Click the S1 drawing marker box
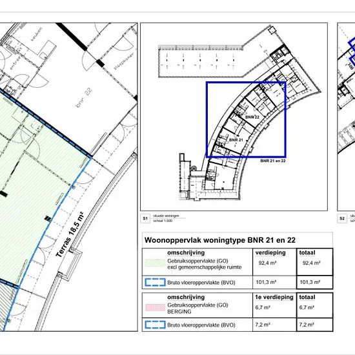 pyautogui.click(x=145, y=218)
